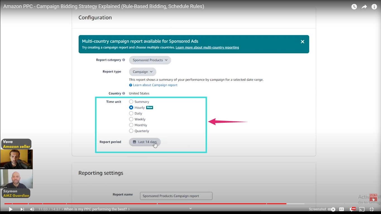Toggle the autoplay switch

(x=332, y=209)
